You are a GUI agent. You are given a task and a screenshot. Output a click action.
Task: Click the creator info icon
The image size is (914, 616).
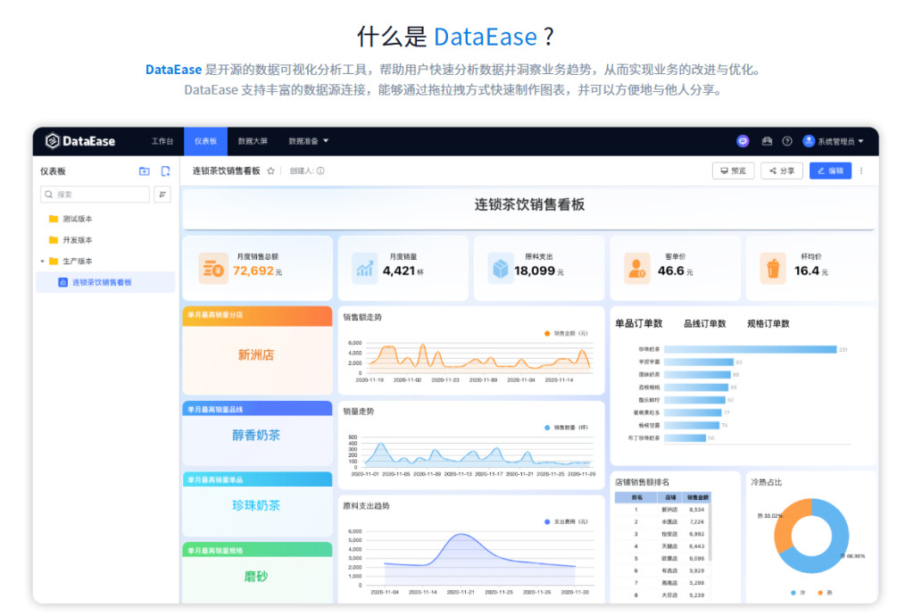point(320,171)
